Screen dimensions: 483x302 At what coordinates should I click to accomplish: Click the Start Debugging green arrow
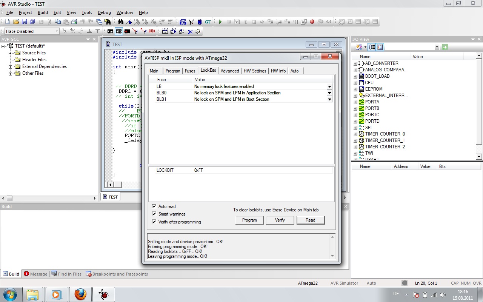[220, 22]
